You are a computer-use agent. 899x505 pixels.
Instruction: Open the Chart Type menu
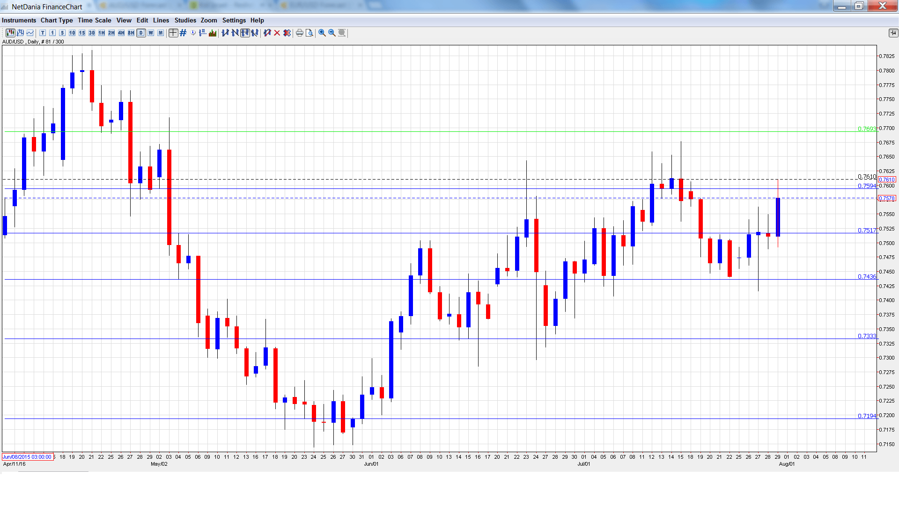[57, 20]
